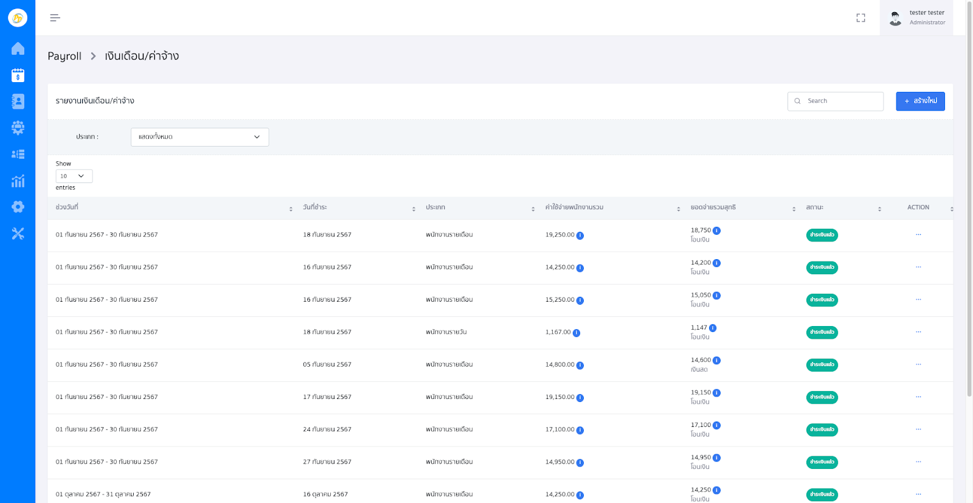This screenshot has width=973, height=503.
Task: Click the 05 กันยายน 2567 payment date
Action: 327,364
